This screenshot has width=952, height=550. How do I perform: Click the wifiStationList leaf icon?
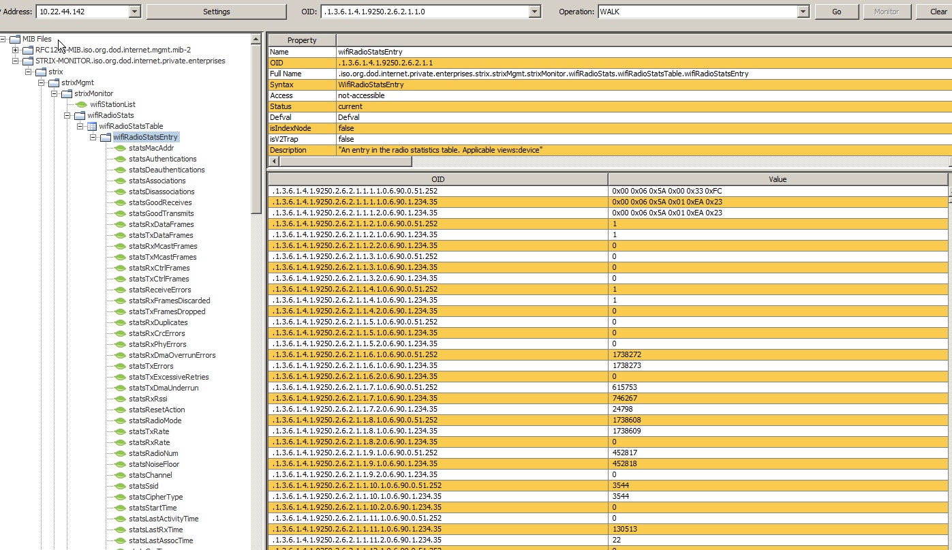82,104
